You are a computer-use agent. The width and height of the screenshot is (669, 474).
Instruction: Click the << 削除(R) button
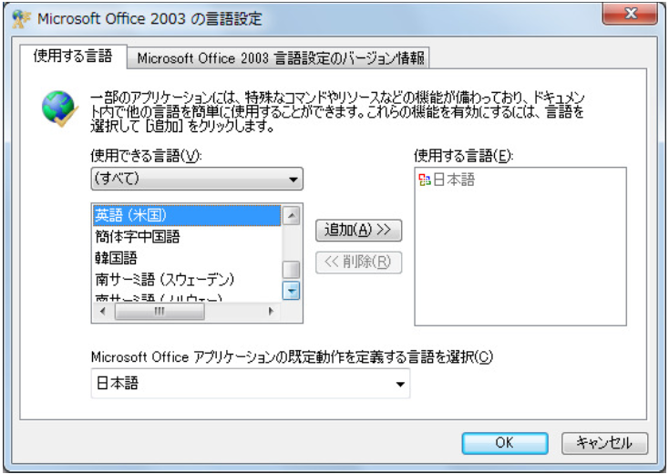point(358,263)
